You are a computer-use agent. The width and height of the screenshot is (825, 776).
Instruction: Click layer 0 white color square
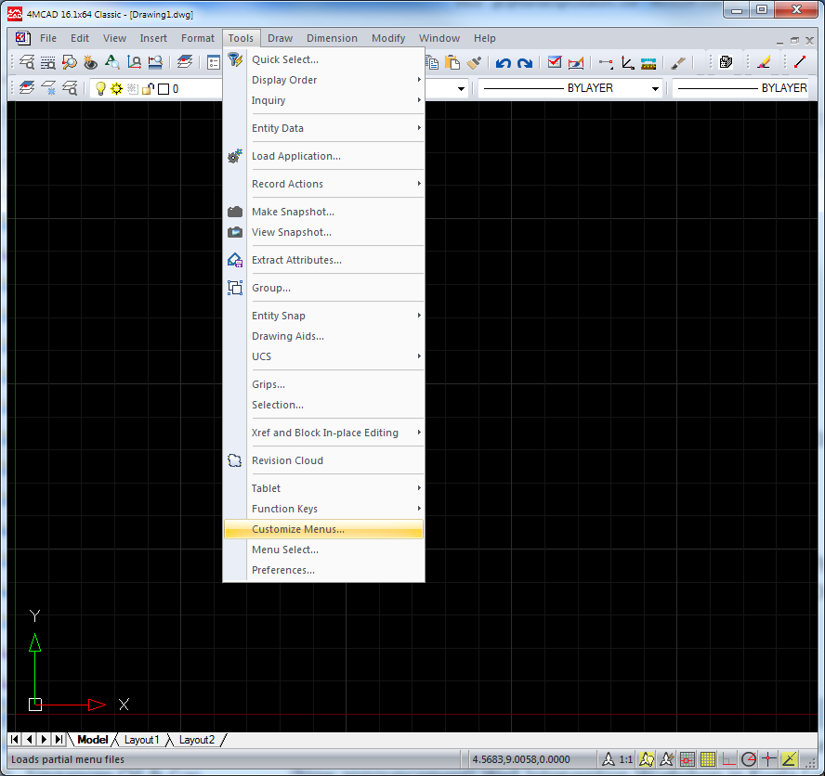[164, 89]
